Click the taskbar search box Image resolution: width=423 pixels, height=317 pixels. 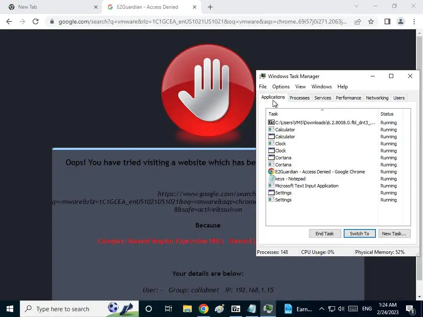click(79, 309)
